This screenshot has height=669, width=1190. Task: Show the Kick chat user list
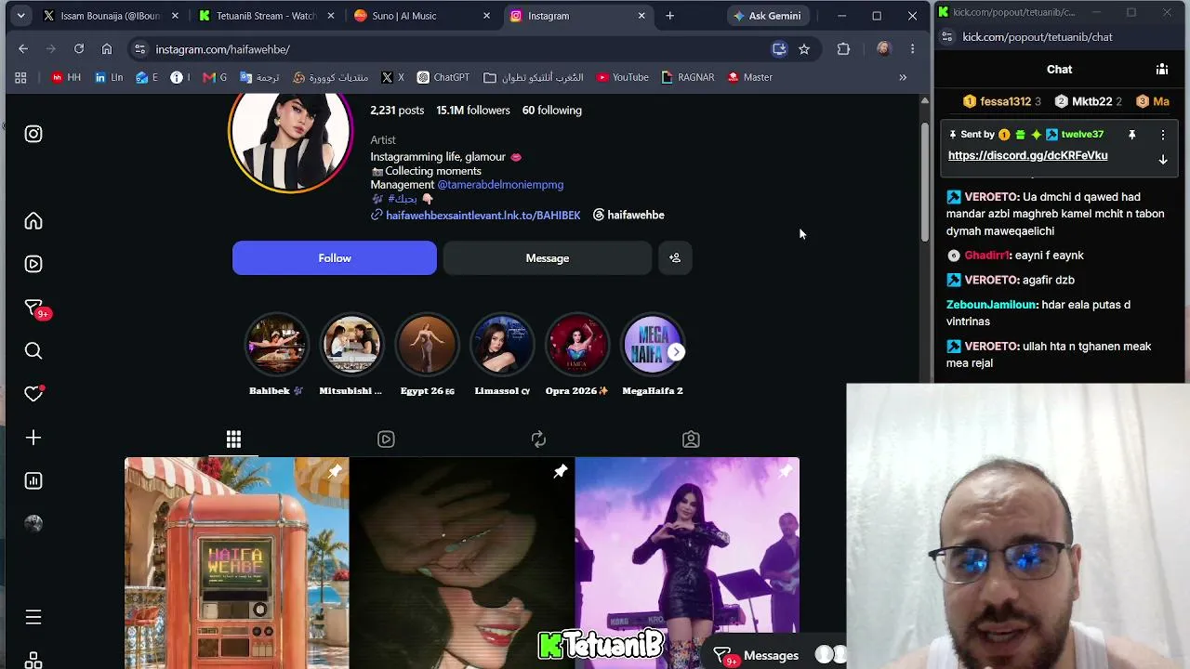(1162, 69)
